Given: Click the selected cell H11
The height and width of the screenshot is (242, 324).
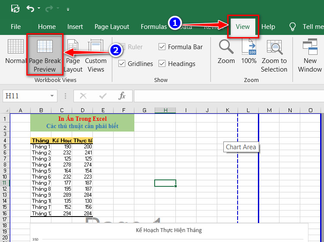Looking at the screenshot, I should point(165,183).
